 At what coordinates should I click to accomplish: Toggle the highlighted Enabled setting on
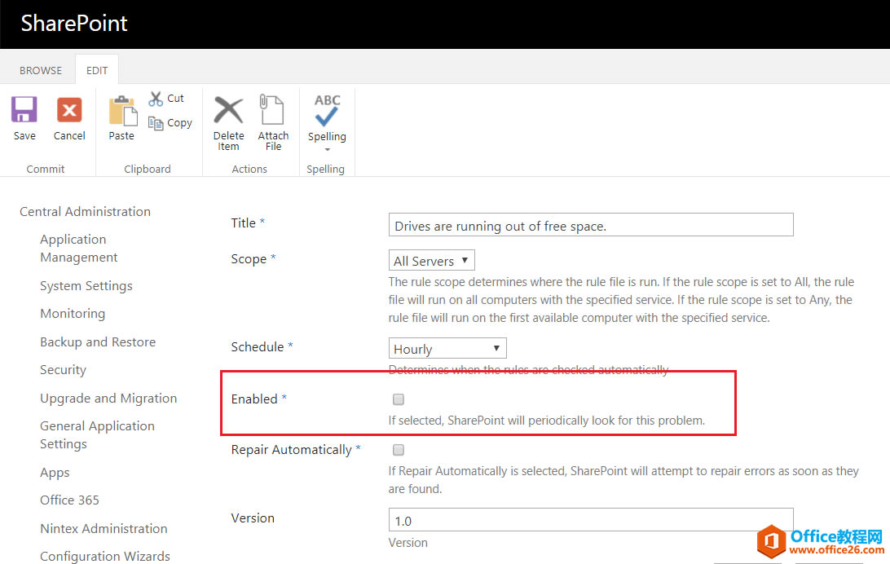click(x=398, y=399)
